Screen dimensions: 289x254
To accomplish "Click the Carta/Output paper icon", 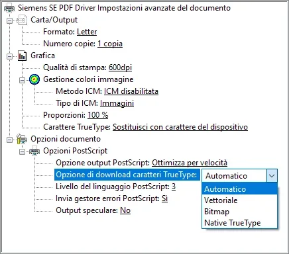I will click(22, 20).
